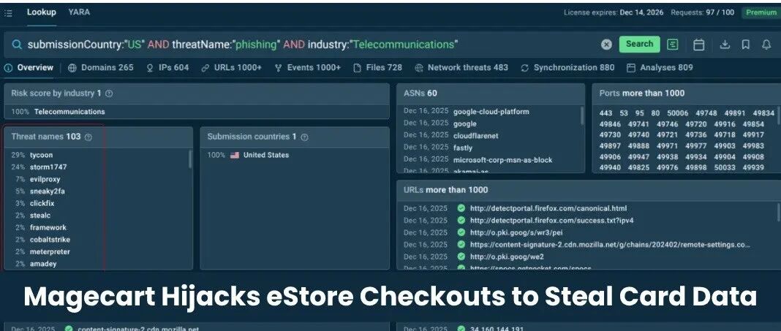This screenshot has height=331, width=781.
Task: Select the evilproxy threat name
Action: [45, 179]
